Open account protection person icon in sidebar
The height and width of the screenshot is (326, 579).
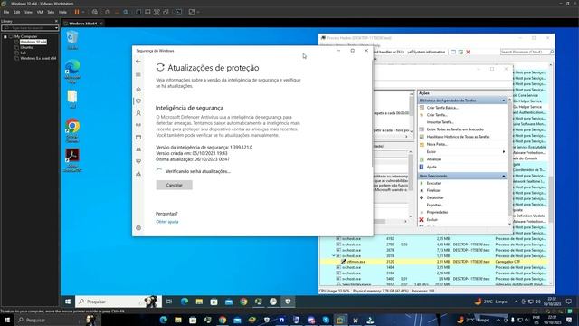(138, 113)
